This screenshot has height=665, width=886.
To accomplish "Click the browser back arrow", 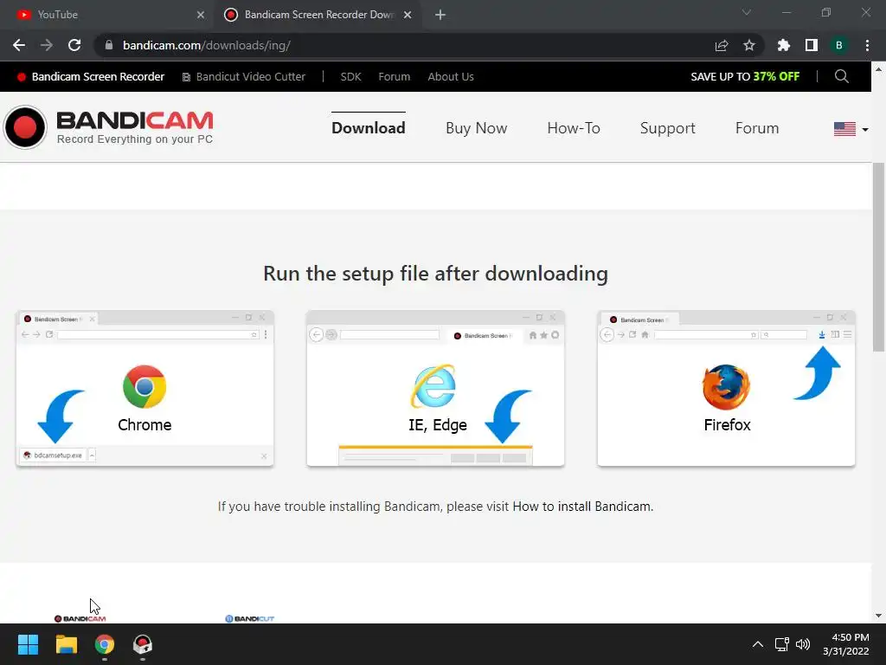I will 19,45.
